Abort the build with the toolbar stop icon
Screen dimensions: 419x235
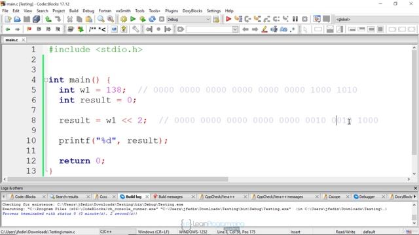click(162, 19)
